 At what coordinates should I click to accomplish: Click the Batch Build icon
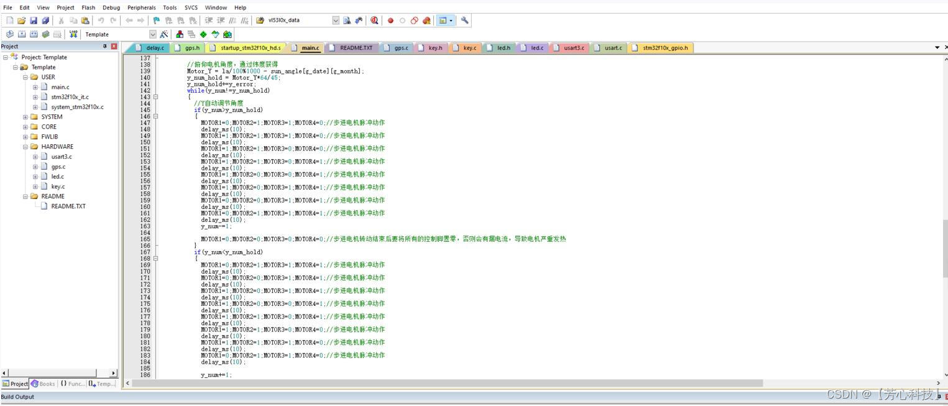pos(45,34)
